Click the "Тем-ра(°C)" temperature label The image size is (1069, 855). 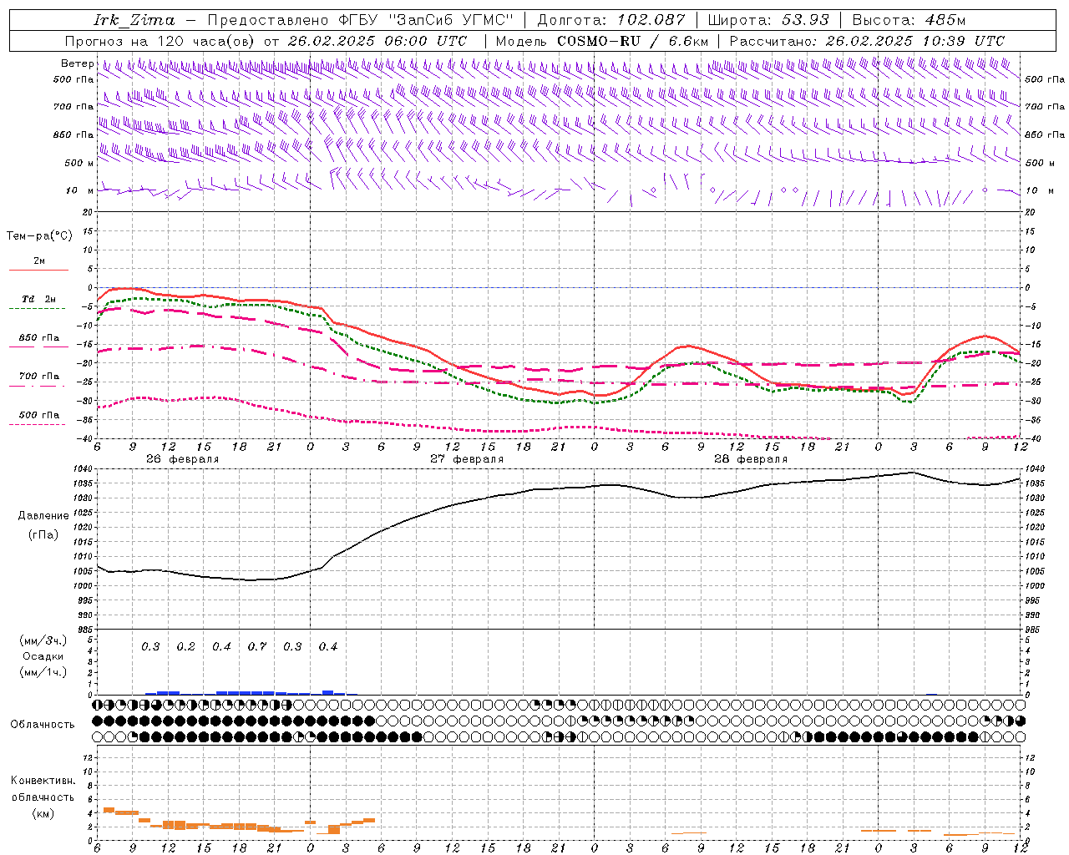pyautogui.click(x=39, y=236)
